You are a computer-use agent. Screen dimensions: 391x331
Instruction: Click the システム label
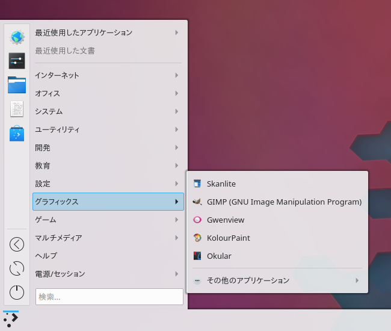[49, 111]
